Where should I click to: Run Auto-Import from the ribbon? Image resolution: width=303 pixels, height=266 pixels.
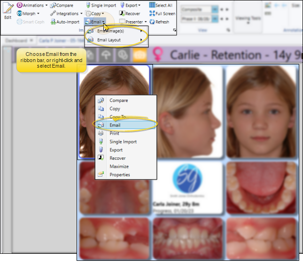pyautogui.click(x=64, y=22)
